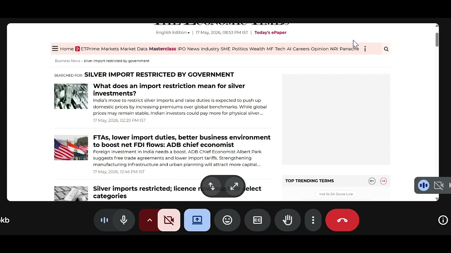Screen dimensions: 451x253
Task: Click the TOP TRENDING TERMS heading
Action: coord(309,181)
